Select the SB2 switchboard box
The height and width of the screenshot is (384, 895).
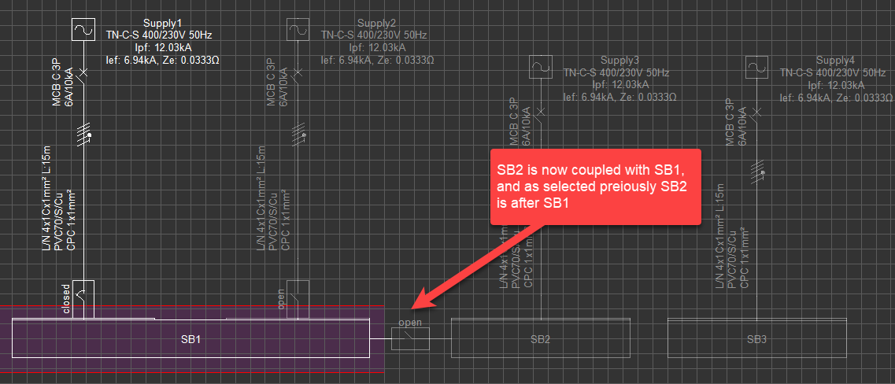[540, 339]
